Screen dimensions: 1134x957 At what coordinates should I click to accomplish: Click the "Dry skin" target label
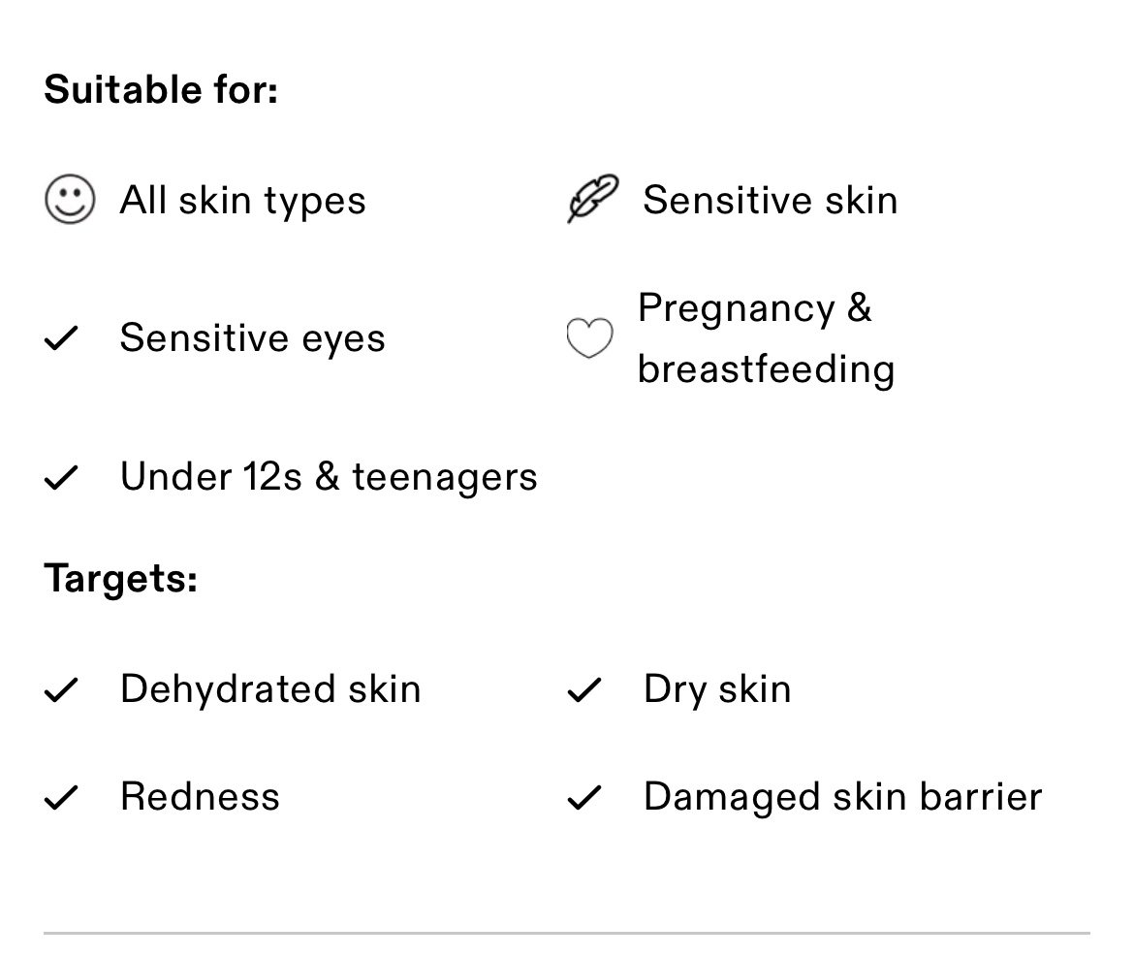tap(716, 689)
